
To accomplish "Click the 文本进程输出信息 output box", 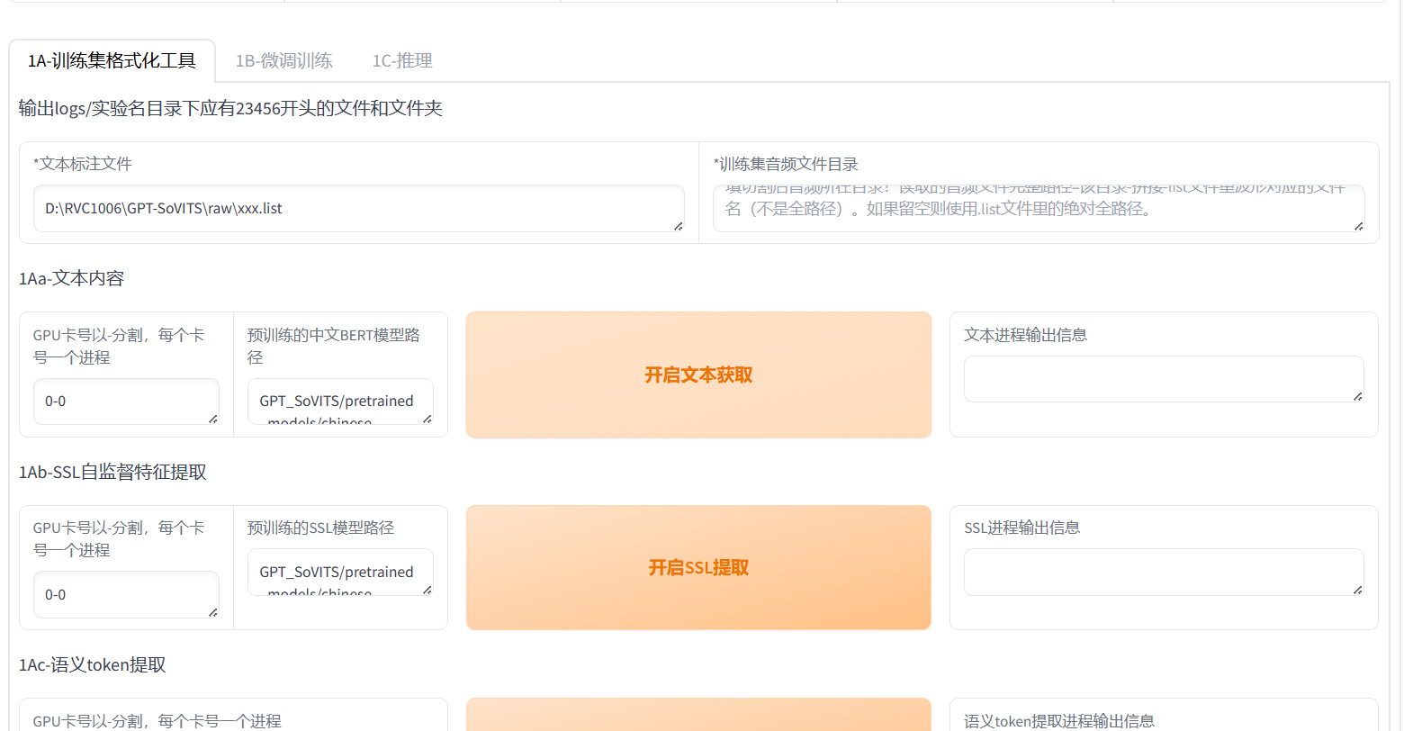I will pyautogui.click(x=1164, y=378).
